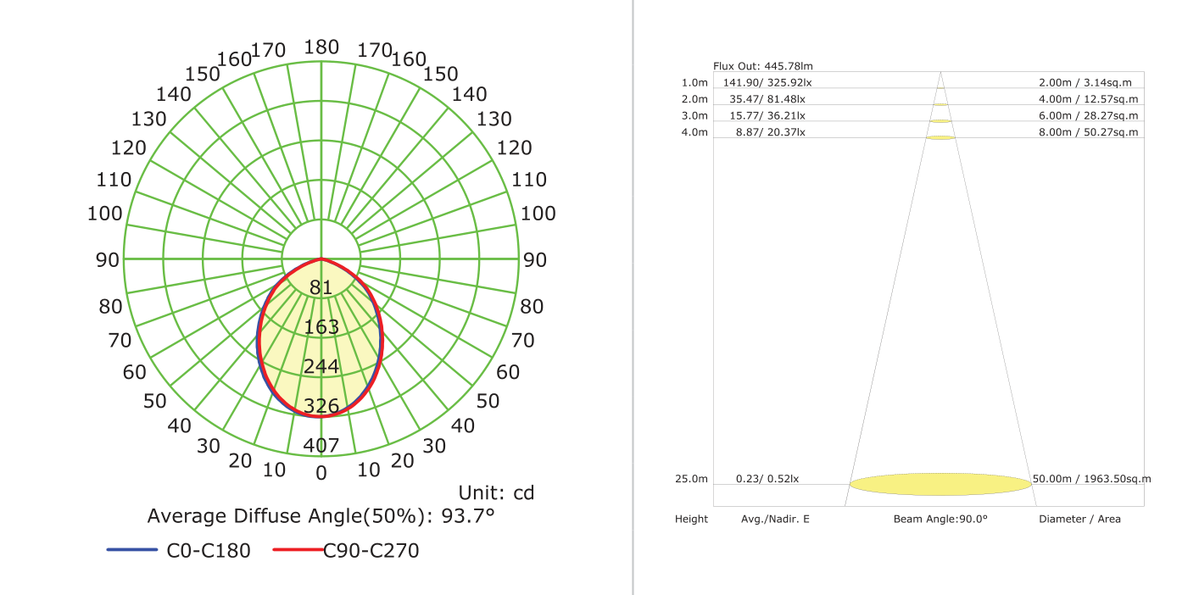Image resolution: width=1199 pixels, height=595 pixels.
Task: Click the 'Avg./Nadir. E' column footer
Action: [775, 519]
